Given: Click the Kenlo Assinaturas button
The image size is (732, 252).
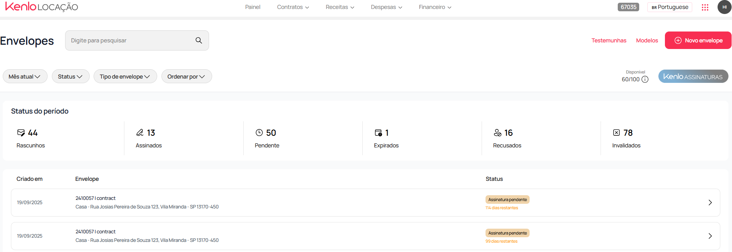Looking at the screenshot, I should coord(693,76).
